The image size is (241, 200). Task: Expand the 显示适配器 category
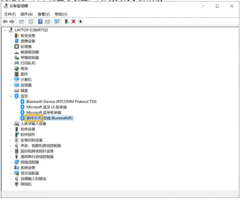tap(11, 173)
